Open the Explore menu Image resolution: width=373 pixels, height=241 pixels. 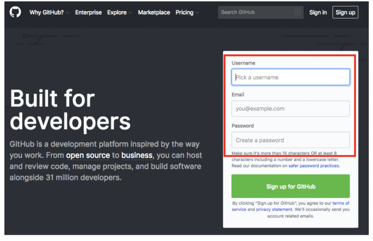117,12
